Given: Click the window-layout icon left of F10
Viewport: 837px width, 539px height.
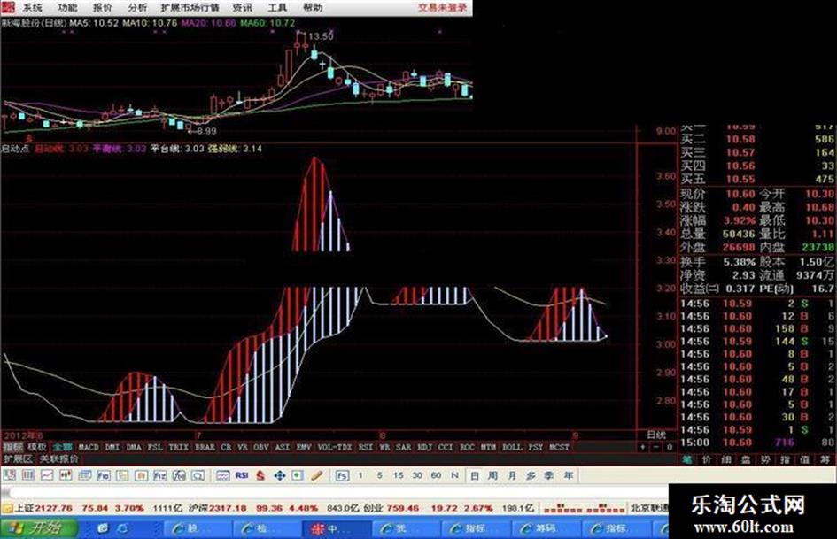Looking at the screenshot, I should pyautogui.click(x=85, y=475).
